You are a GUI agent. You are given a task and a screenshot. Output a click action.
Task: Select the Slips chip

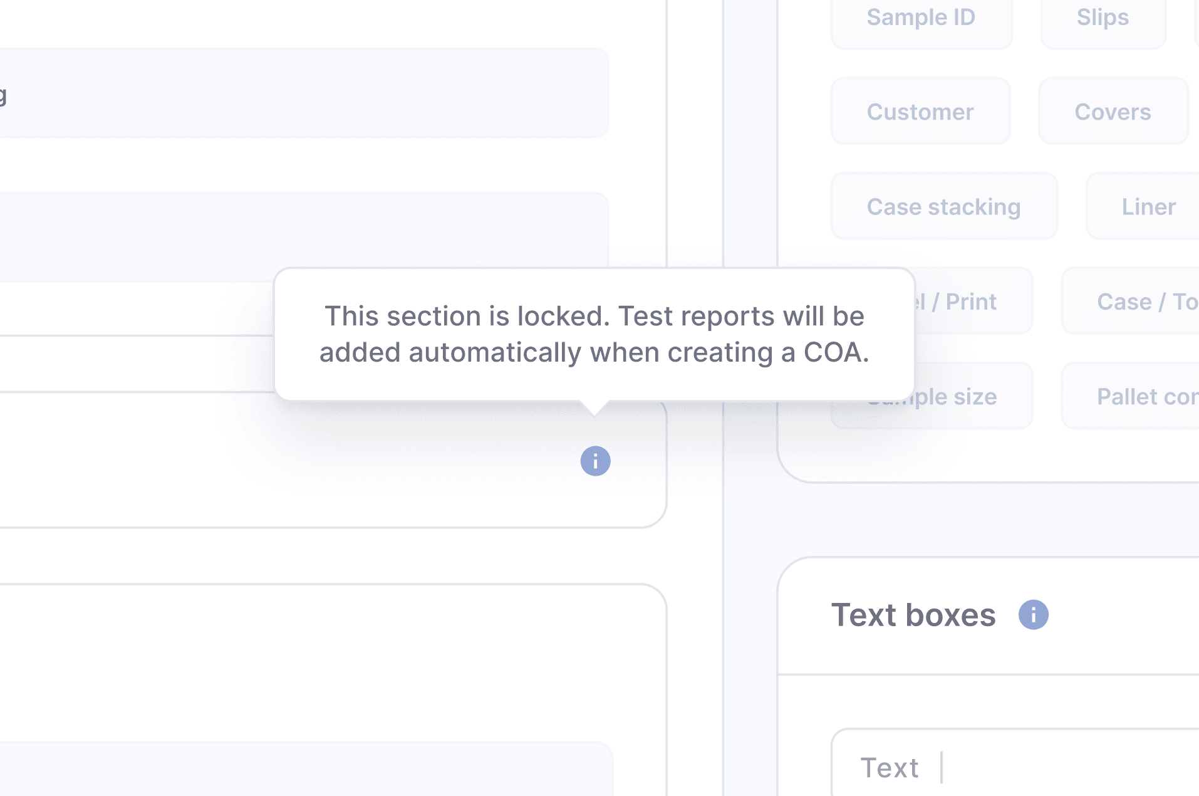(1103, 19)
